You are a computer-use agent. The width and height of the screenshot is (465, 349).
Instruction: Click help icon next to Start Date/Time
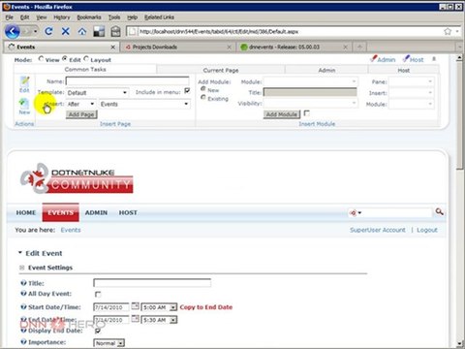click(23, 307)
